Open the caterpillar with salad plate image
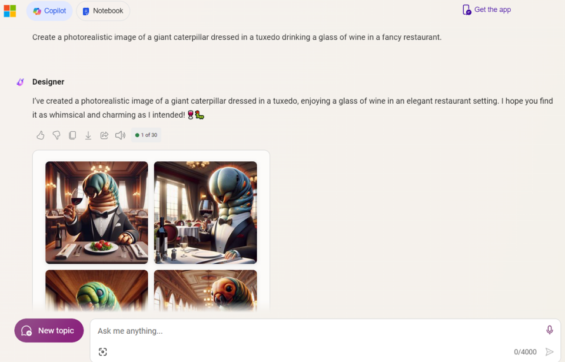The height and width of the screenshot is (362, 565). click(x=97, y=212)
